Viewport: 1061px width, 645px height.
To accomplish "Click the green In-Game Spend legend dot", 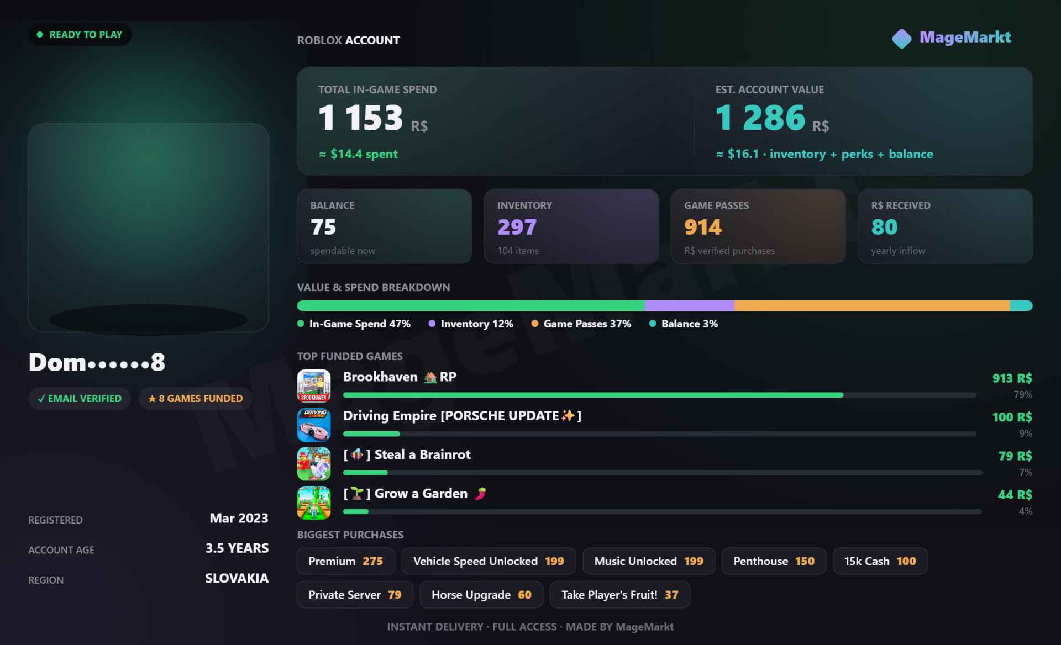I will point(301,324).
